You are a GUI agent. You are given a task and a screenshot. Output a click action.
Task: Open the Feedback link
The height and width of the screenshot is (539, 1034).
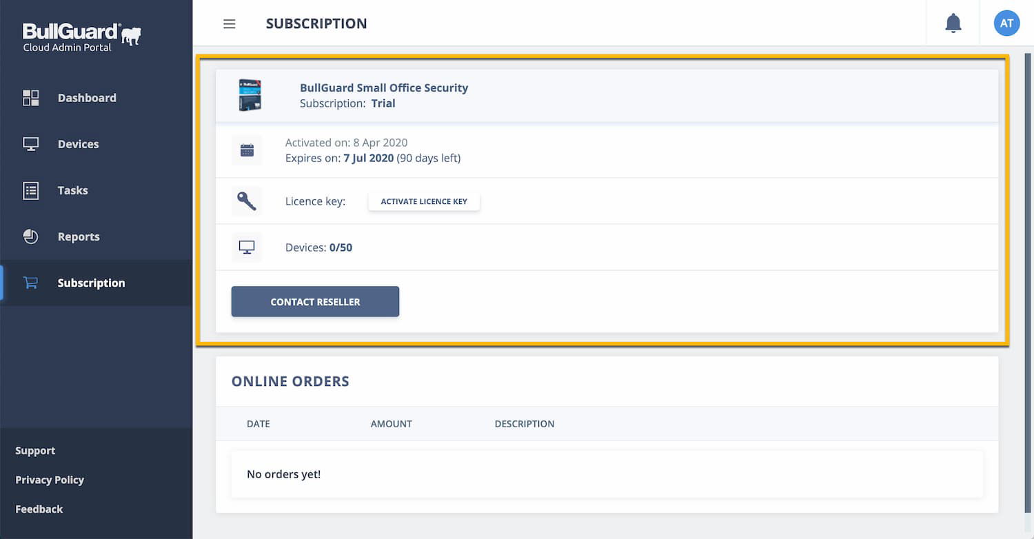click(39, 509)
